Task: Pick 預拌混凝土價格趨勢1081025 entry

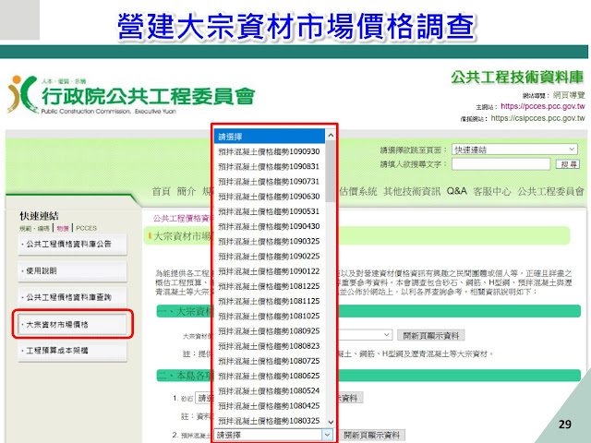Action: pyautogui.click(x=269, y=316)
